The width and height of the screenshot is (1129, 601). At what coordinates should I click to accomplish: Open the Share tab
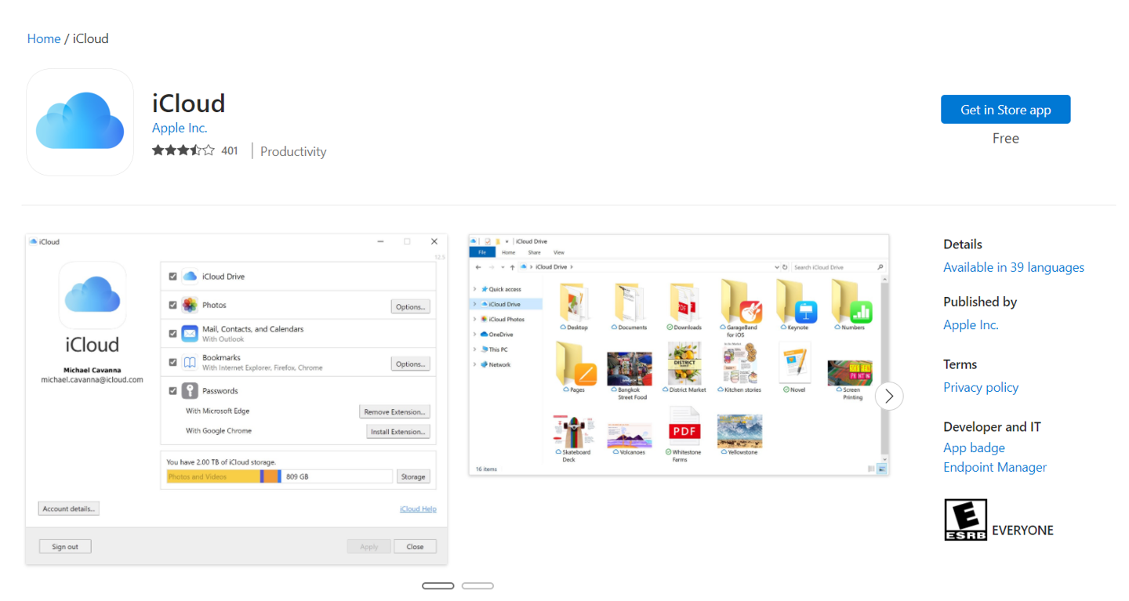click(535, 252)
